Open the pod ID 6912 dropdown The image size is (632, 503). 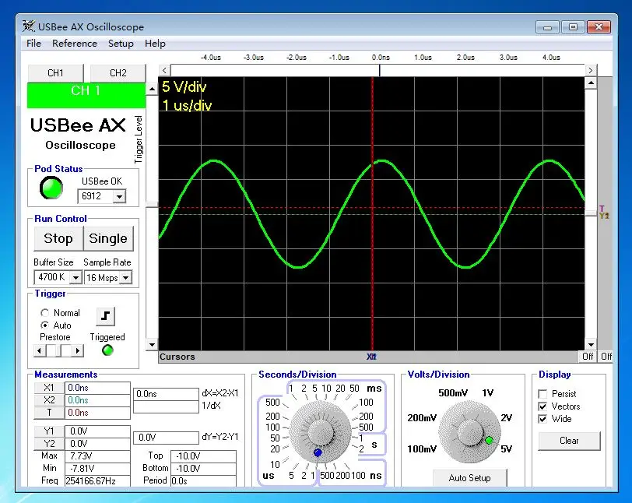click(x=119, y=197)
